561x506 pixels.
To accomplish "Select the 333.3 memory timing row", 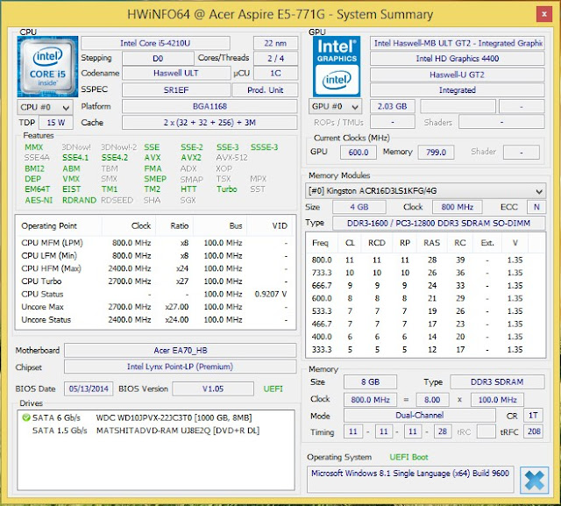I will (x=425, y=350).
